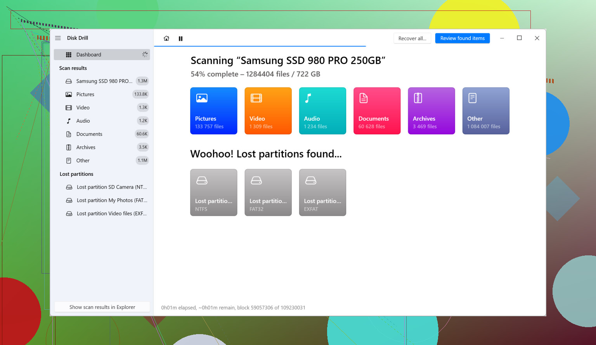Click the elapsed time status bar text
The width and height of the screenshot is (596, 345).
coord(233,308)
